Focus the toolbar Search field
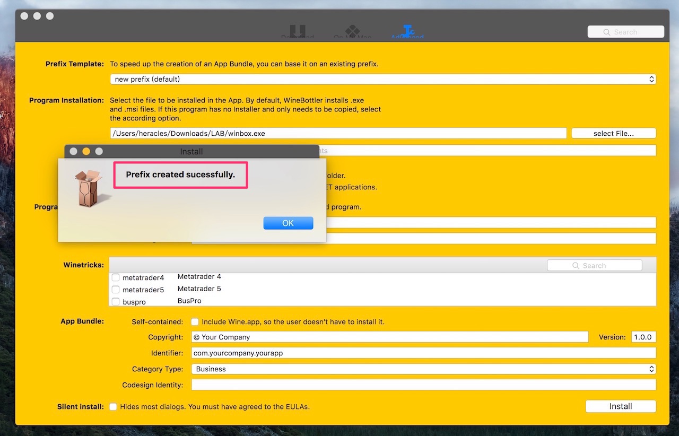Screen dimensions: 679x436 coord(626,32)
